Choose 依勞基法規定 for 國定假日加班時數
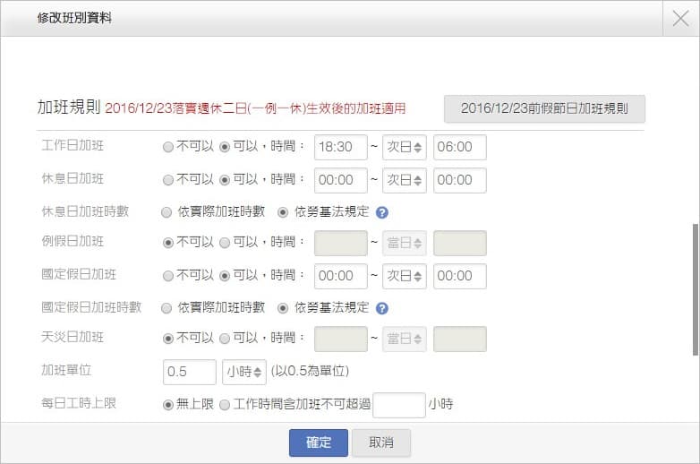The image size is (700, 464). tap(283, 308)
